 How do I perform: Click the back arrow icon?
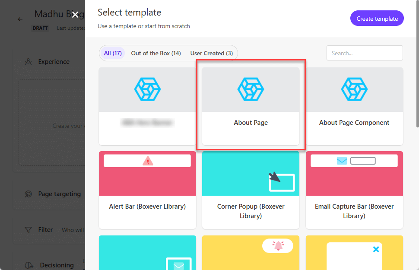[20, 19]
